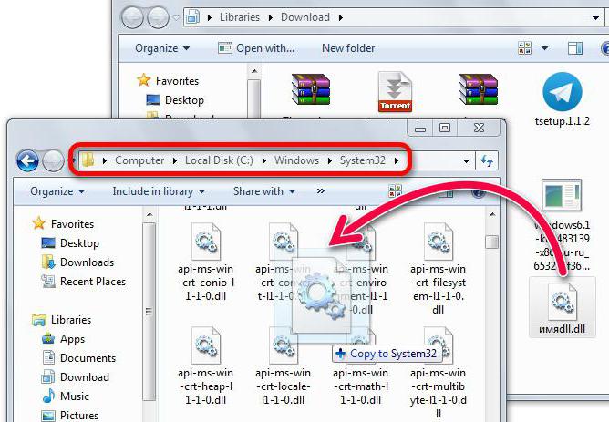Click Download breadcrumb in back window
This screenshot has height=422, width=609.
(305, 17)
